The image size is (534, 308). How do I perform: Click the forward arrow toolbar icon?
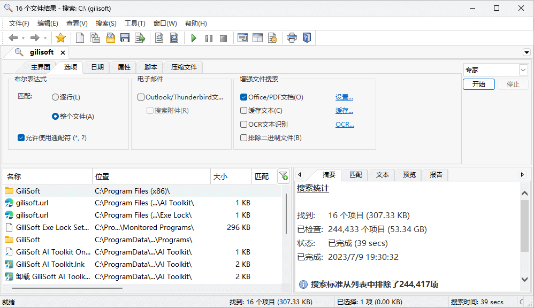35,38
